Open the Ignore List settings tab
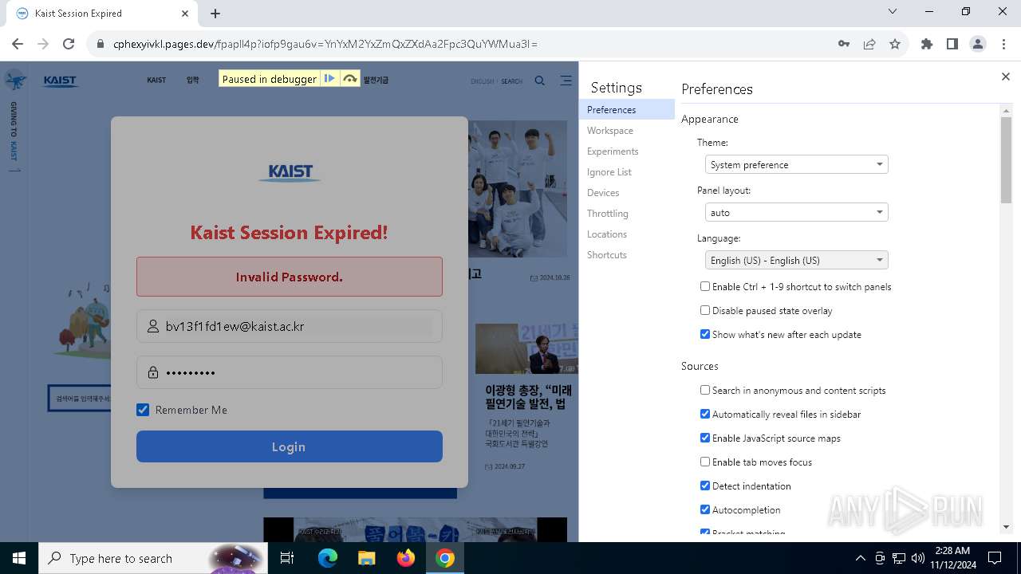Image resolution: width=1021 pixels, height=574 pixels. pyautogui.click(x=627, y=171)
